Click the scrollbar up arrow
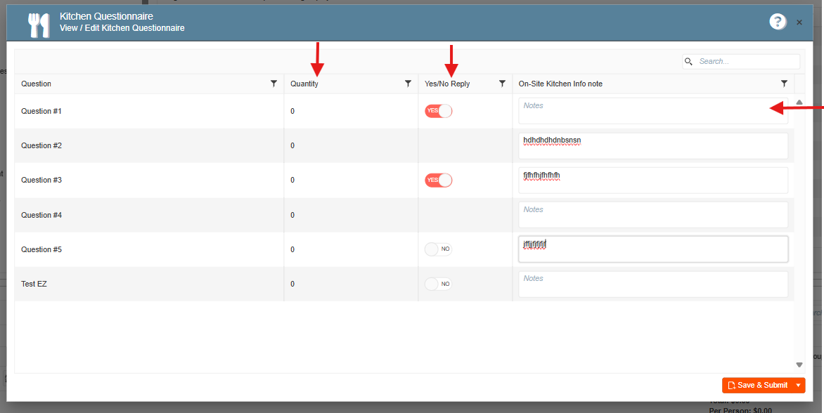Screen dimensions: 824x413 (x=799, y=103)
